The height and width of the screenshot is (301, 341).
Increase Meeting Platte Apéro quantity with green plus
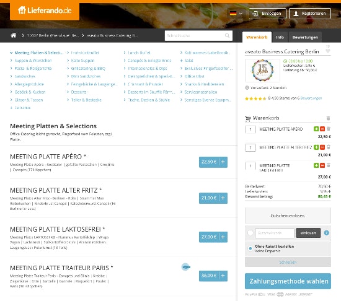(316, 129)
